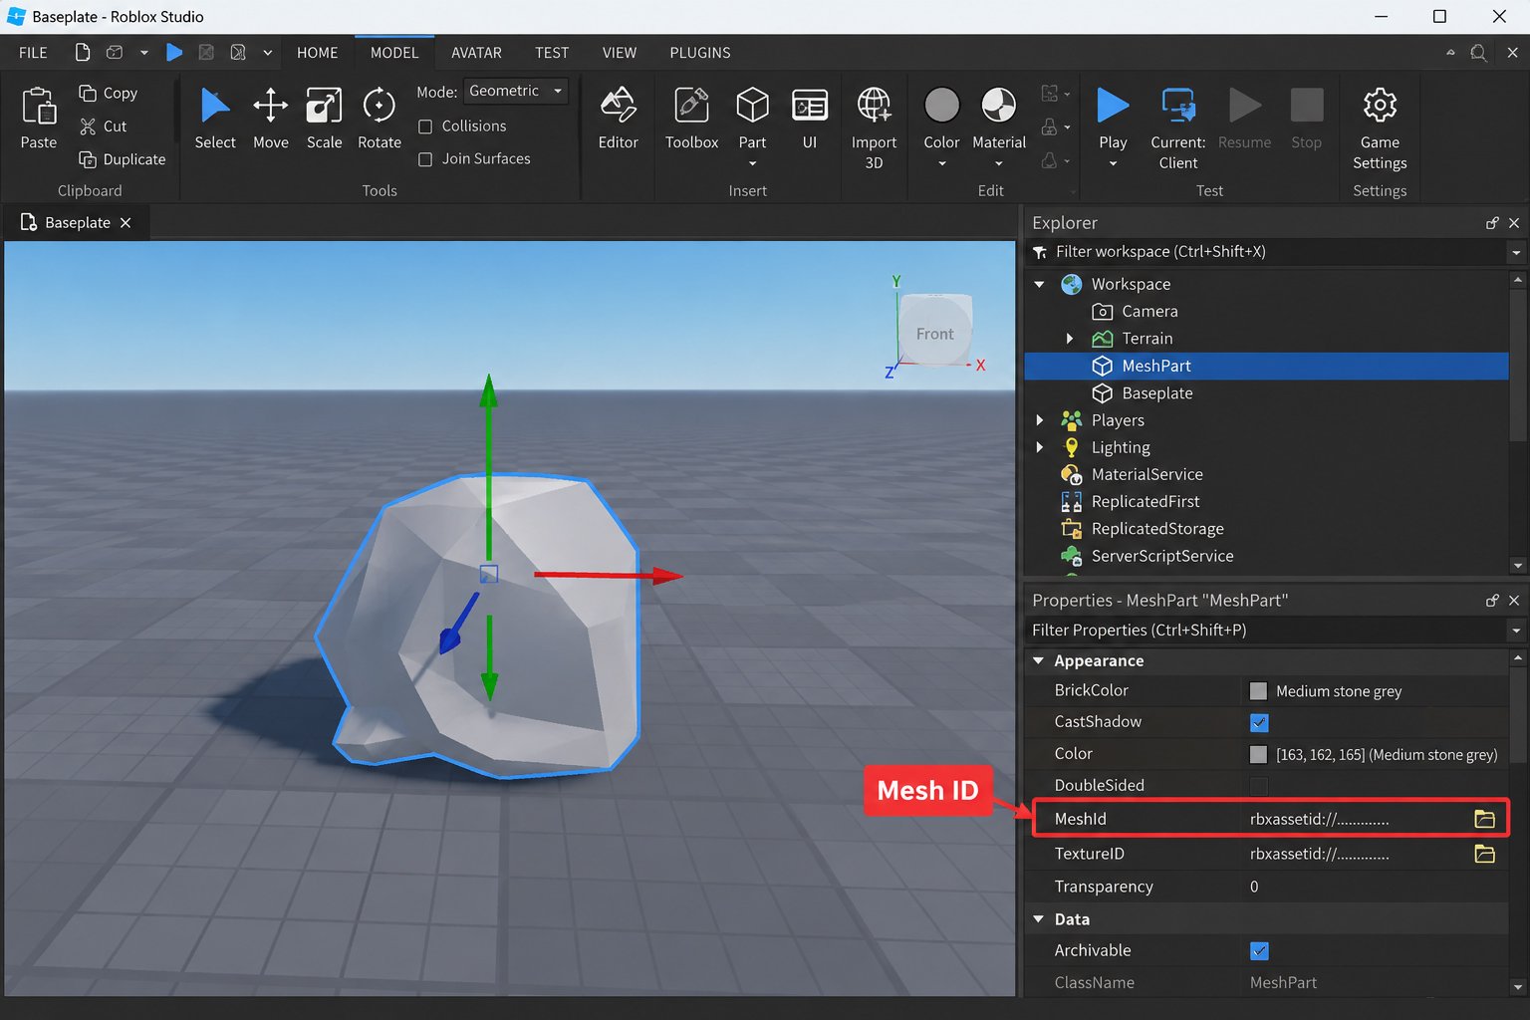Open the Mode Geometric dropdown
Viewport: 1530px width, 1020px height.
pyautogui.click(x=516, y=91)
